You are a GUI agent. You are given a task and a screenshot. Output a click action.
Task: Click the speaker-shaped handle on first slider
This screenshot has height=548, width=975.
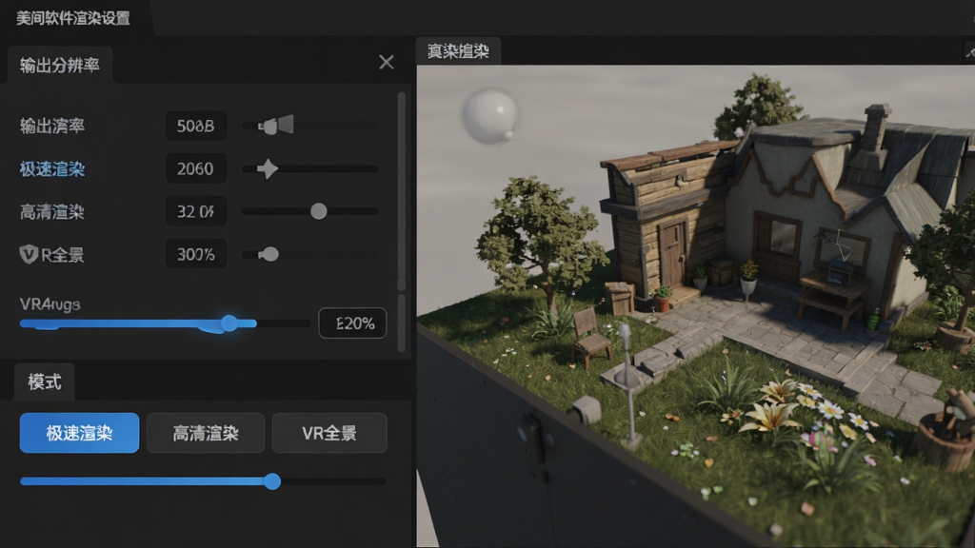[x=276, y=126]
